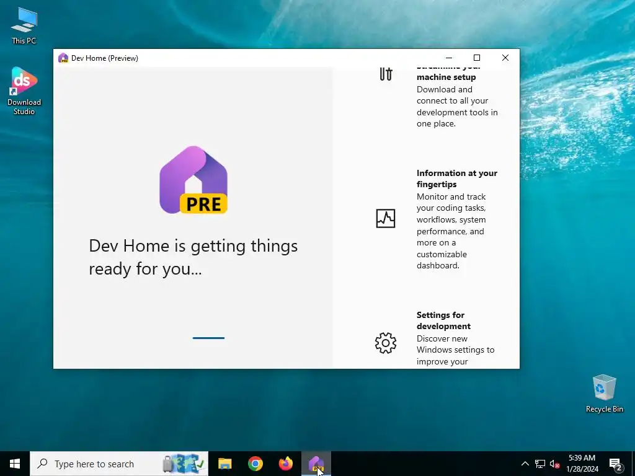Screen dimensions: 635x476
Task: Click 'Information at your fingertips' heading
Action: pos(457,178)
